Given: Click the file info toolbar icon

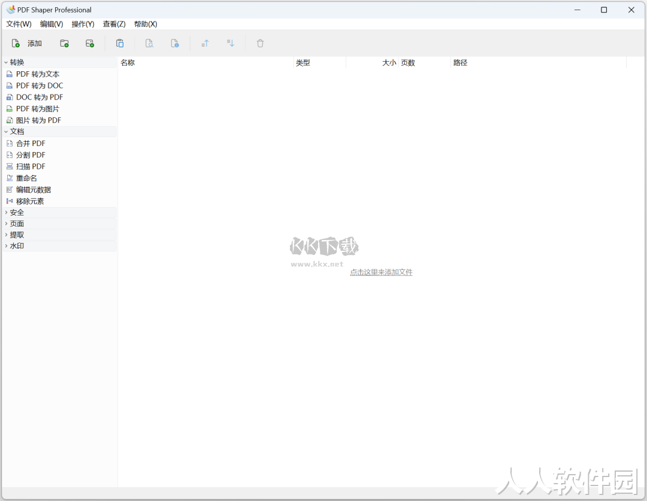Looking at the screenshot, I should (175, 43).
